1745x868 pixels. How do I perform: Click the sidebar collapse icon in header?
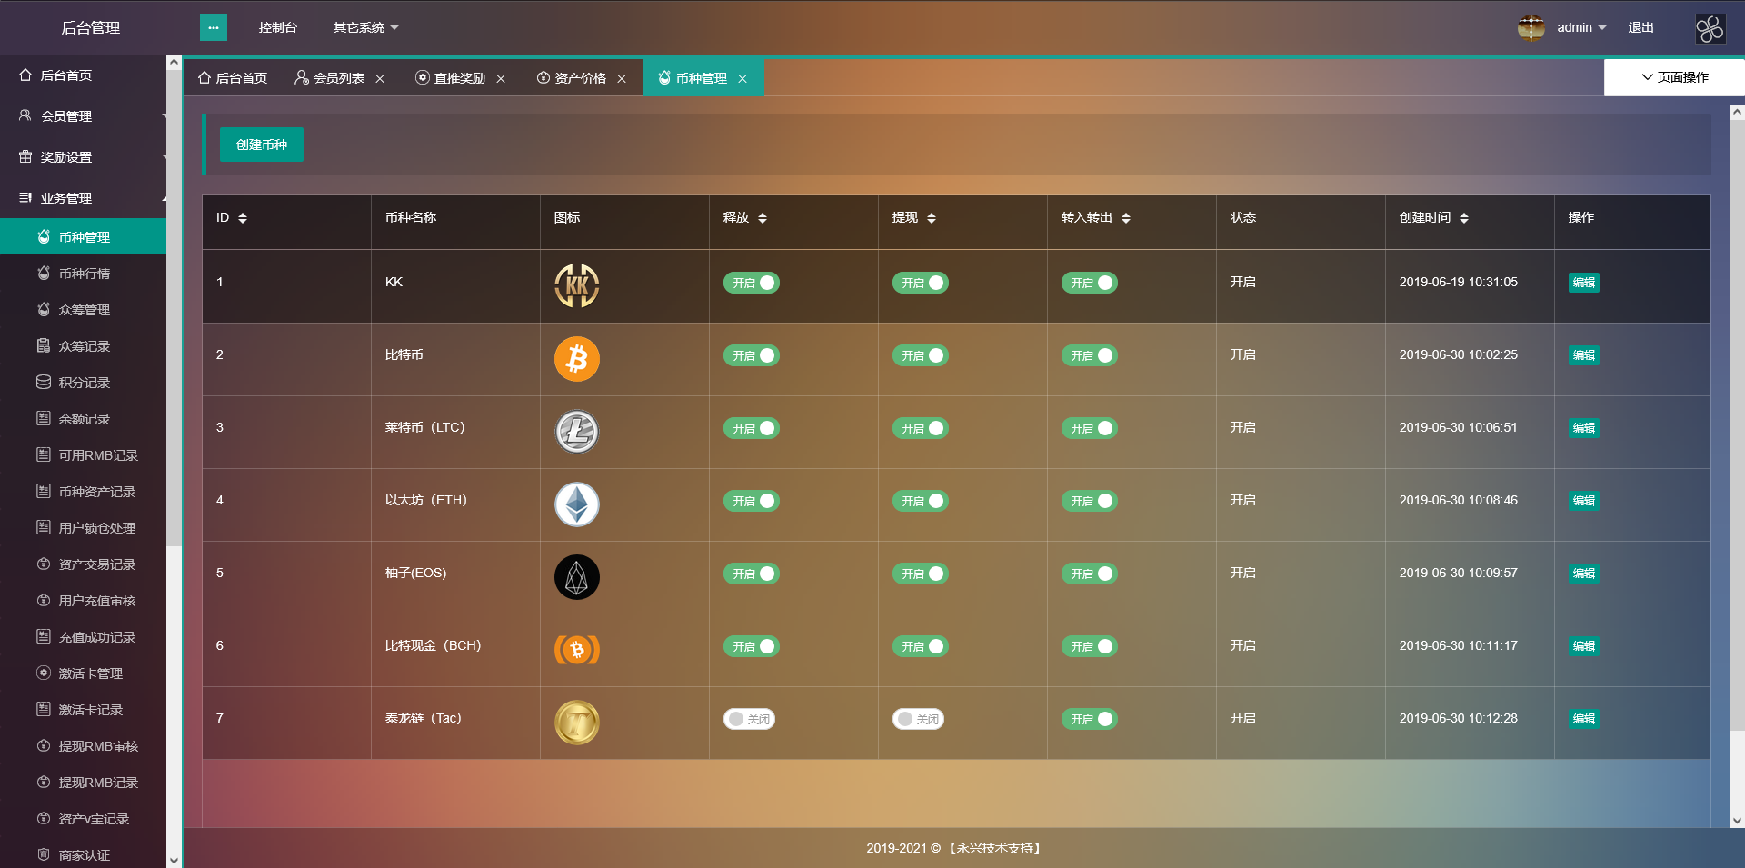(x=213, y=27)
